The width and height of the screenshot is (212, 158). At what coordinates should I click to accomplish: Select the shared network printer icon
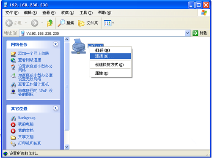pyautogui.click(x=79, y=46)
